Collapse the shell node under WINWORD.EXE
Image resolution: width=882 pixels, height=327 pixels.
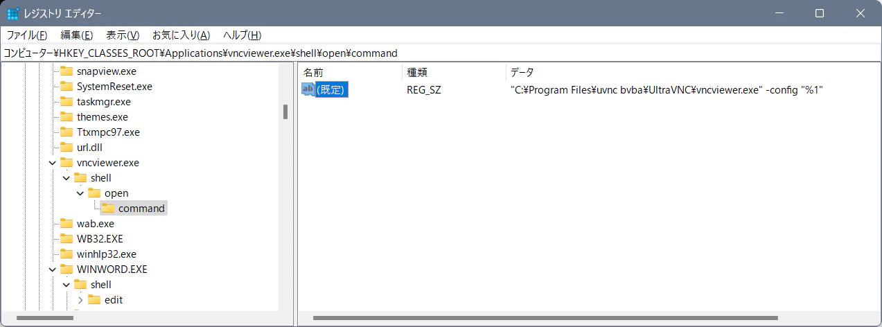(x=67, y=285)
